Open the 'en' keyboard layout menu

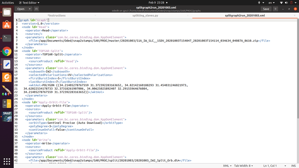click(x=272, y=3)
